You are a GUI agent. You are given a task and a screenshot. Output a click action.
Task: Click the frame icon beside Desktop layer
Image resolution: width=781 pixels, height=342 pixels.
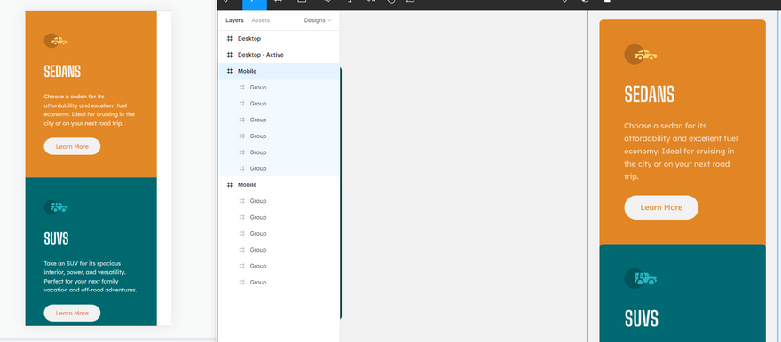tap(230, 39)
